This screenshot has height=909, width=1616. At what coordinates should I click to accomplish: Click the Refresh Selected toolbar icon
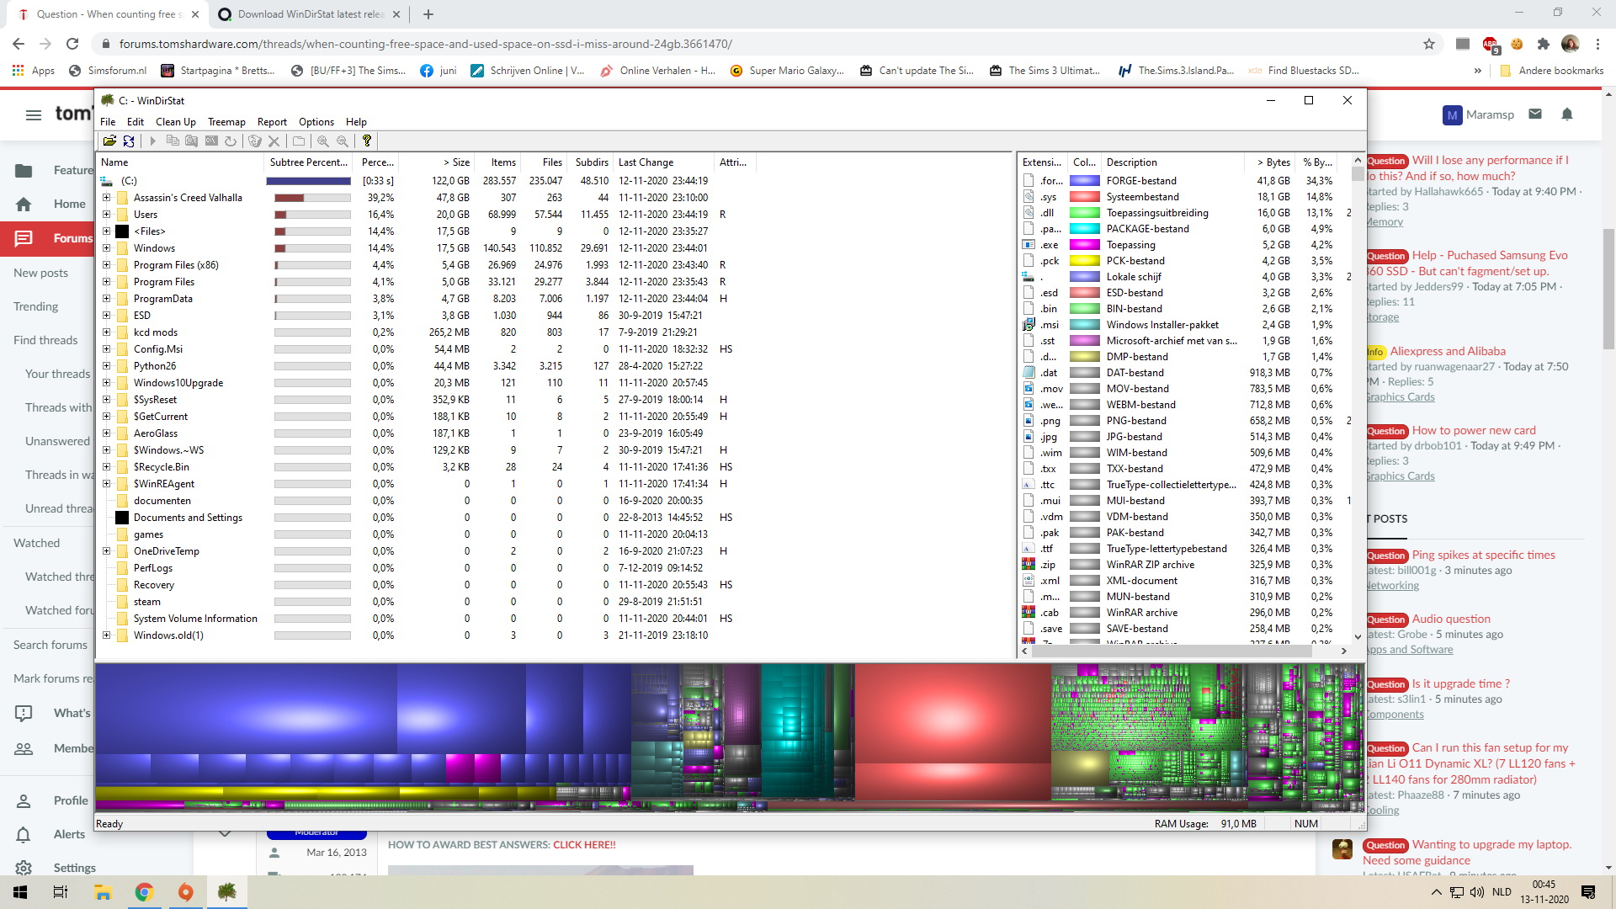click(x=231, y=141)
